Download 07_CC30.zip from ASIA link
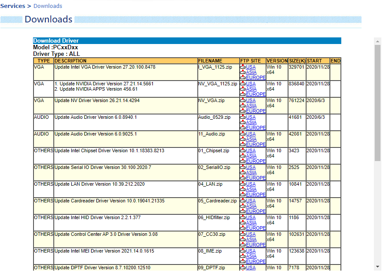Image resolution: width=384 pixels, height=275 pixels. (x=251, y=239)
